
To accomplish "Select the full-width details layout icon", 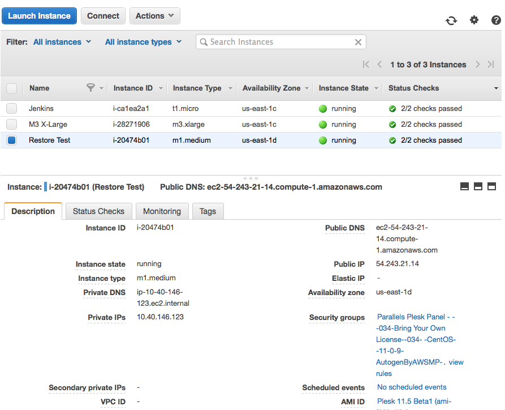I will point(490,186).
